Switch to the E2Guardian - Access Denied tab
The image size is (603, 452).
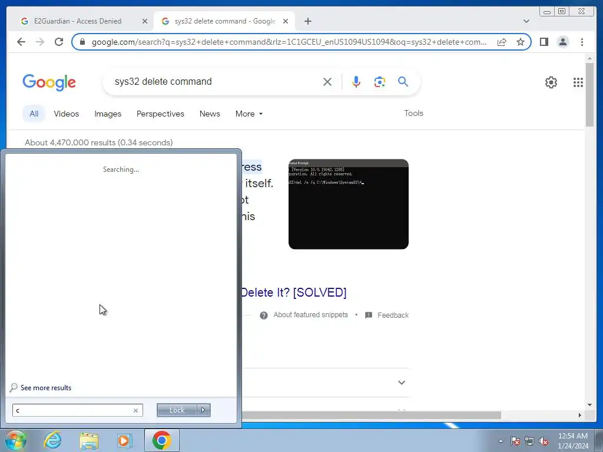pos(77,21)
